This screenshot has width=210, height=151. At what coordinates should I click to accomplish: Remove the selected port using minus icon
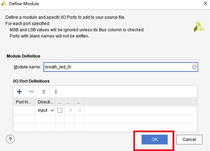31,92
